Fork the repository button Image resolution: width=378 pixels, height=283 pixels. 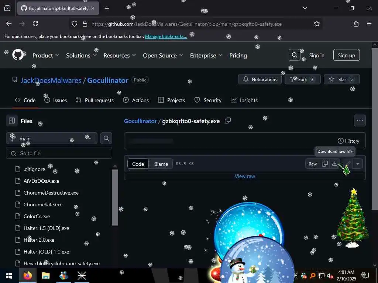click(303, 79)
